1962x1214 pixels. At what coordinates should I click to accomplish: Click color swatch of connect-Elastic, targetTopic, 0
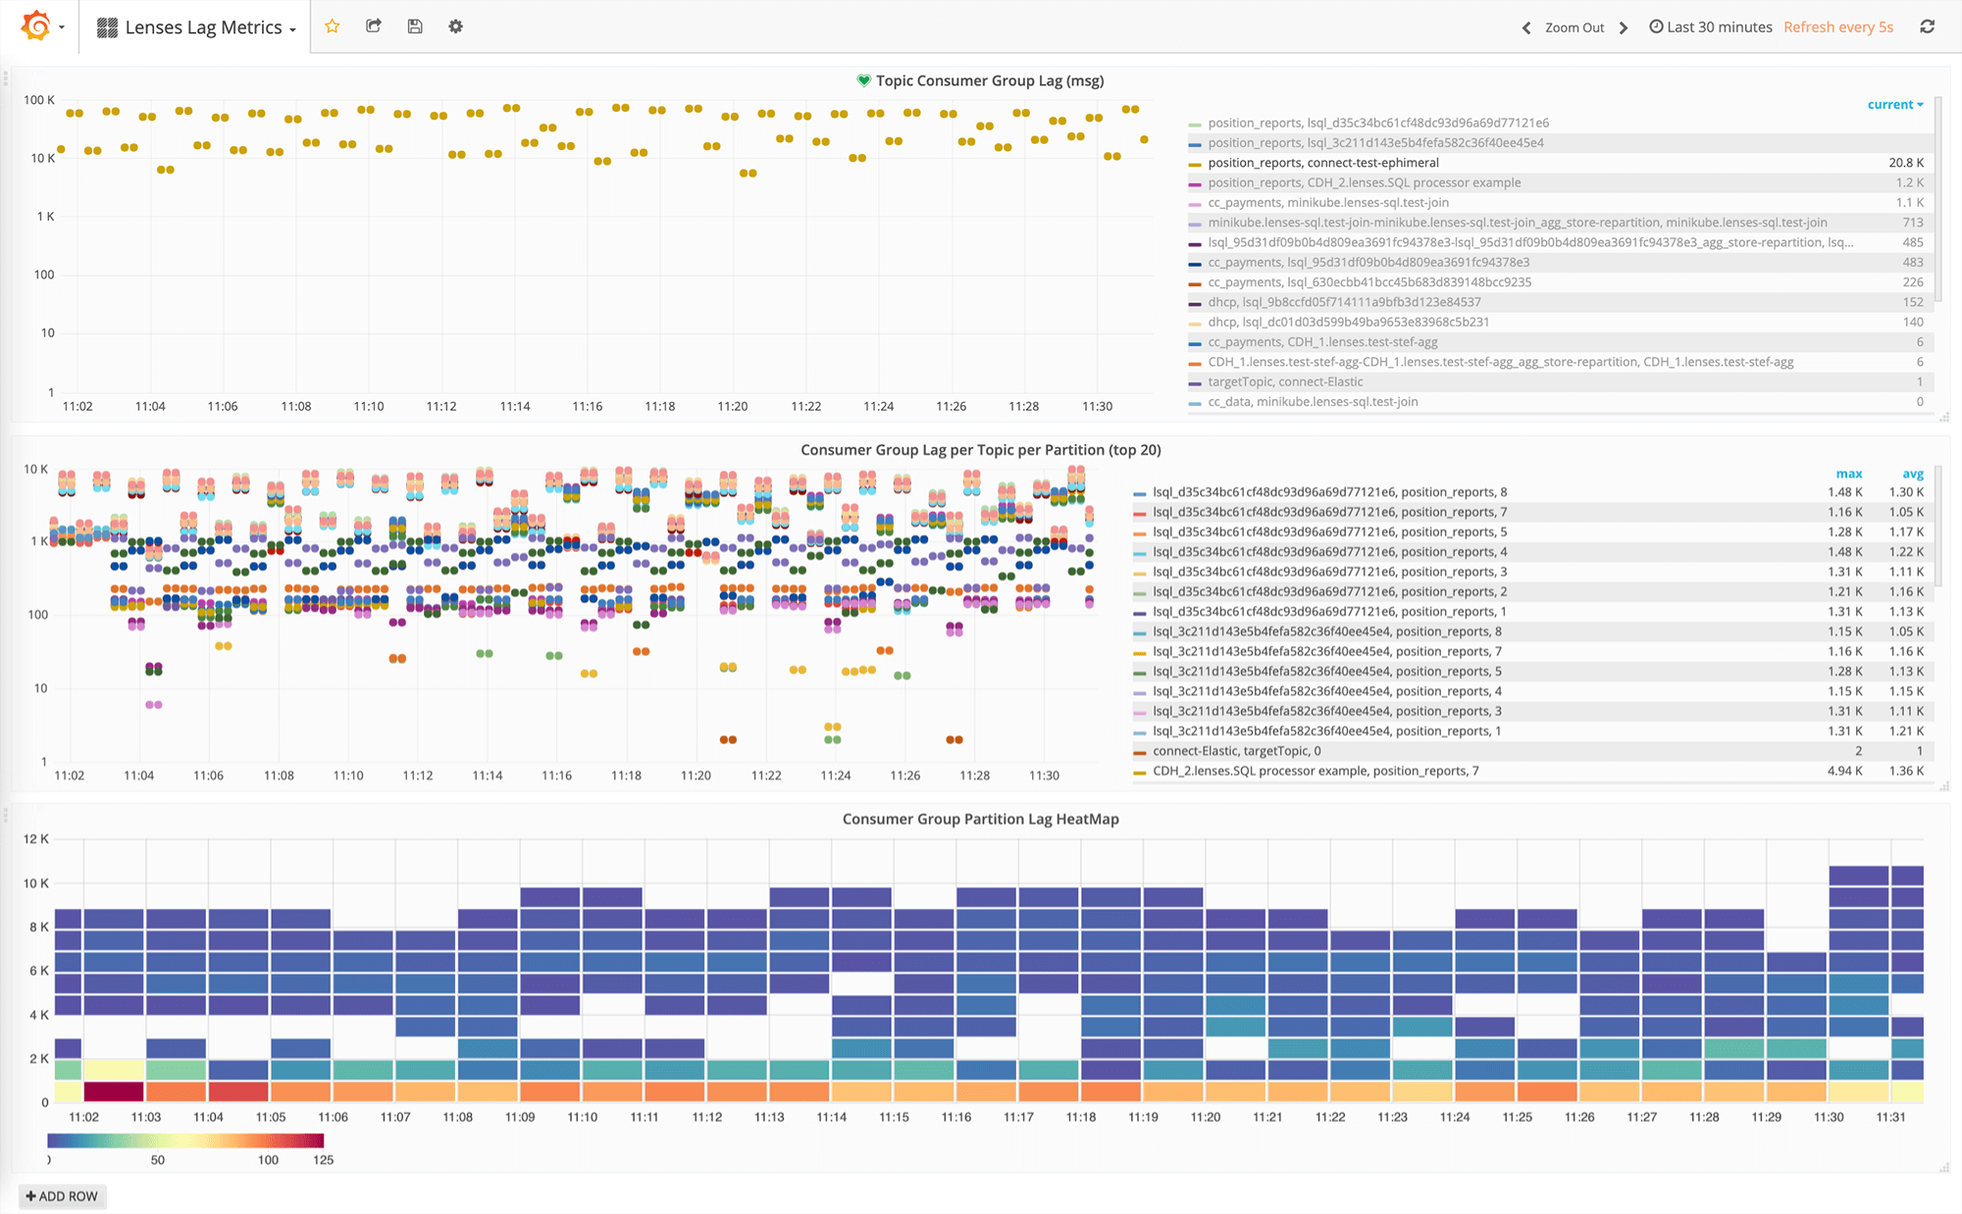tap(1140, 752)
